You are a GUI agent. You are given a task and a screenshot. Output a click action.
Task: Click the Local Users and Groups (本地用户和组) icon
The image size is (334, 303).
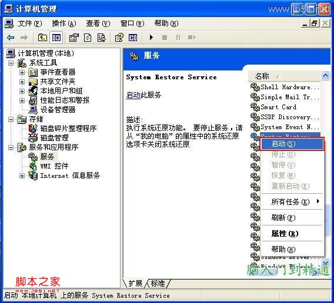pos(33,91)
